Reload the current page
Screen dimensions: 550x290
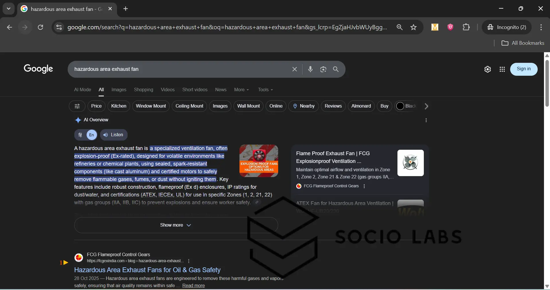tap(41, 27)
